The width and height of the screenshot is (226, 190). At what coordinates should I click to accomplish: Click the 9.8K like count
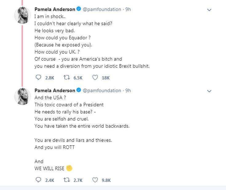[x=106, y=180]
